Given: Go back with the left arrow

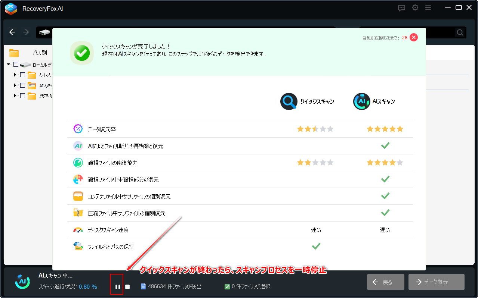Looking at the screenshot, I should pyautogui.click(x=12, y=32).
